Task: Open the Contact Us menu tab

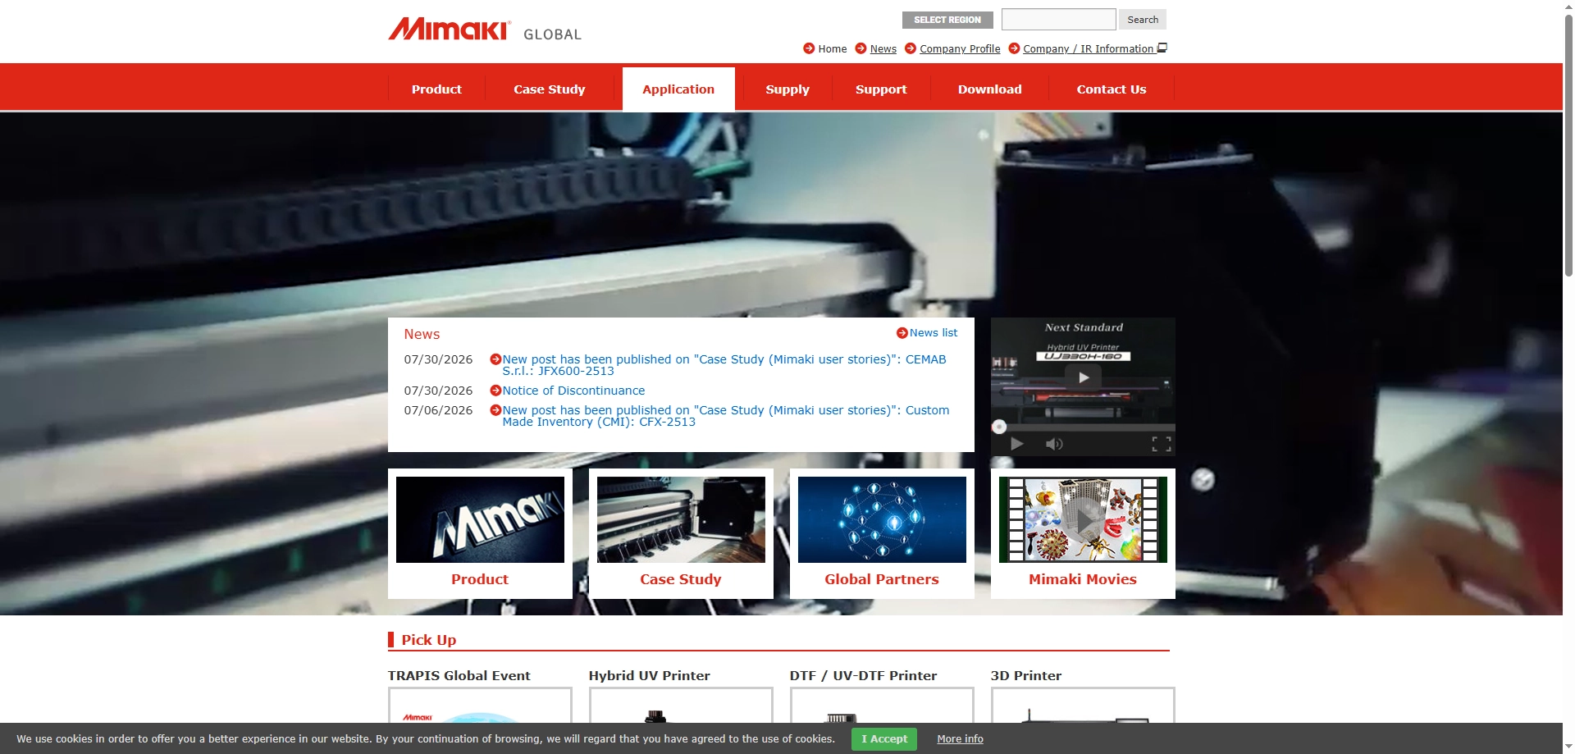Action: click(1112, 89)
